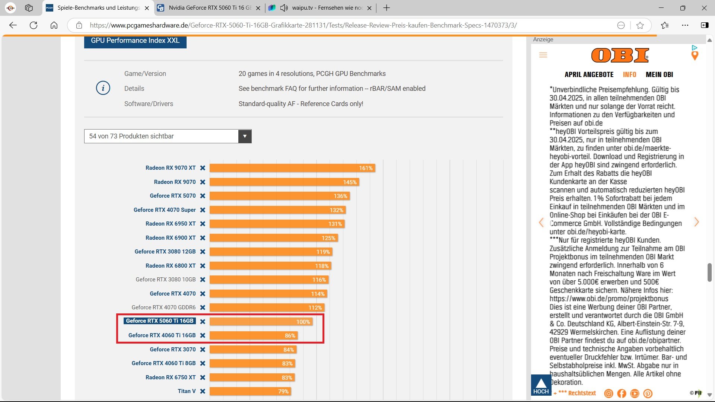Open OBI store location pin icon

(x=695, y=56)
